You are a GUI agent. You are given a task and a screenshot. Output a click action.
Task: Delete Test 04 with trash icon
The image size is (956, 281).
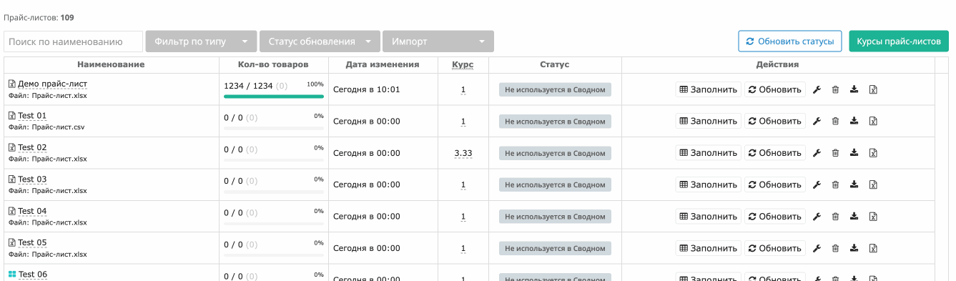pos(835,217)
